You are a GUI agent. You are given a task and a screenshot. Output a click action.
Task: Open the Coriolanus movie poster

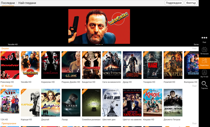pyautogui.click(x=51, y=65)
